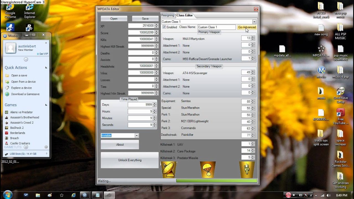
Task: Click round expander below the profile
Action: 26,59
